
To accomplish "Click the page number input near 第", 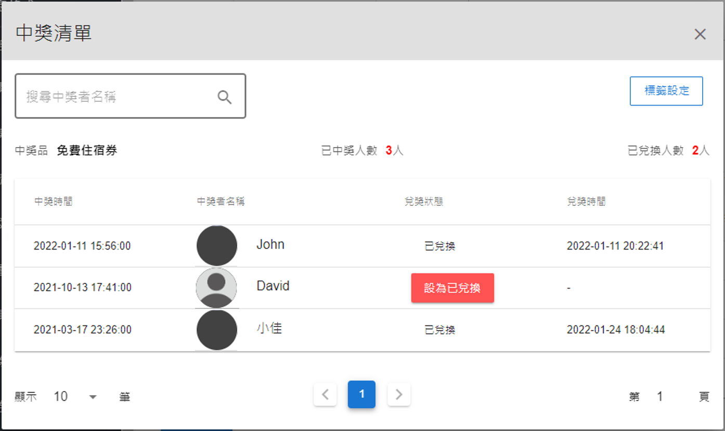I will tap(659, 396).
